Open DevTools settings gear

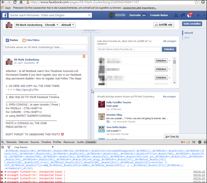click(200, 142)
